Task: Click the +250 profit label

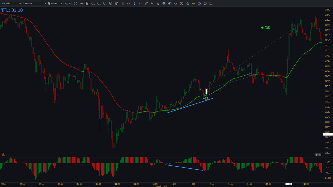Action: [266, 28]
